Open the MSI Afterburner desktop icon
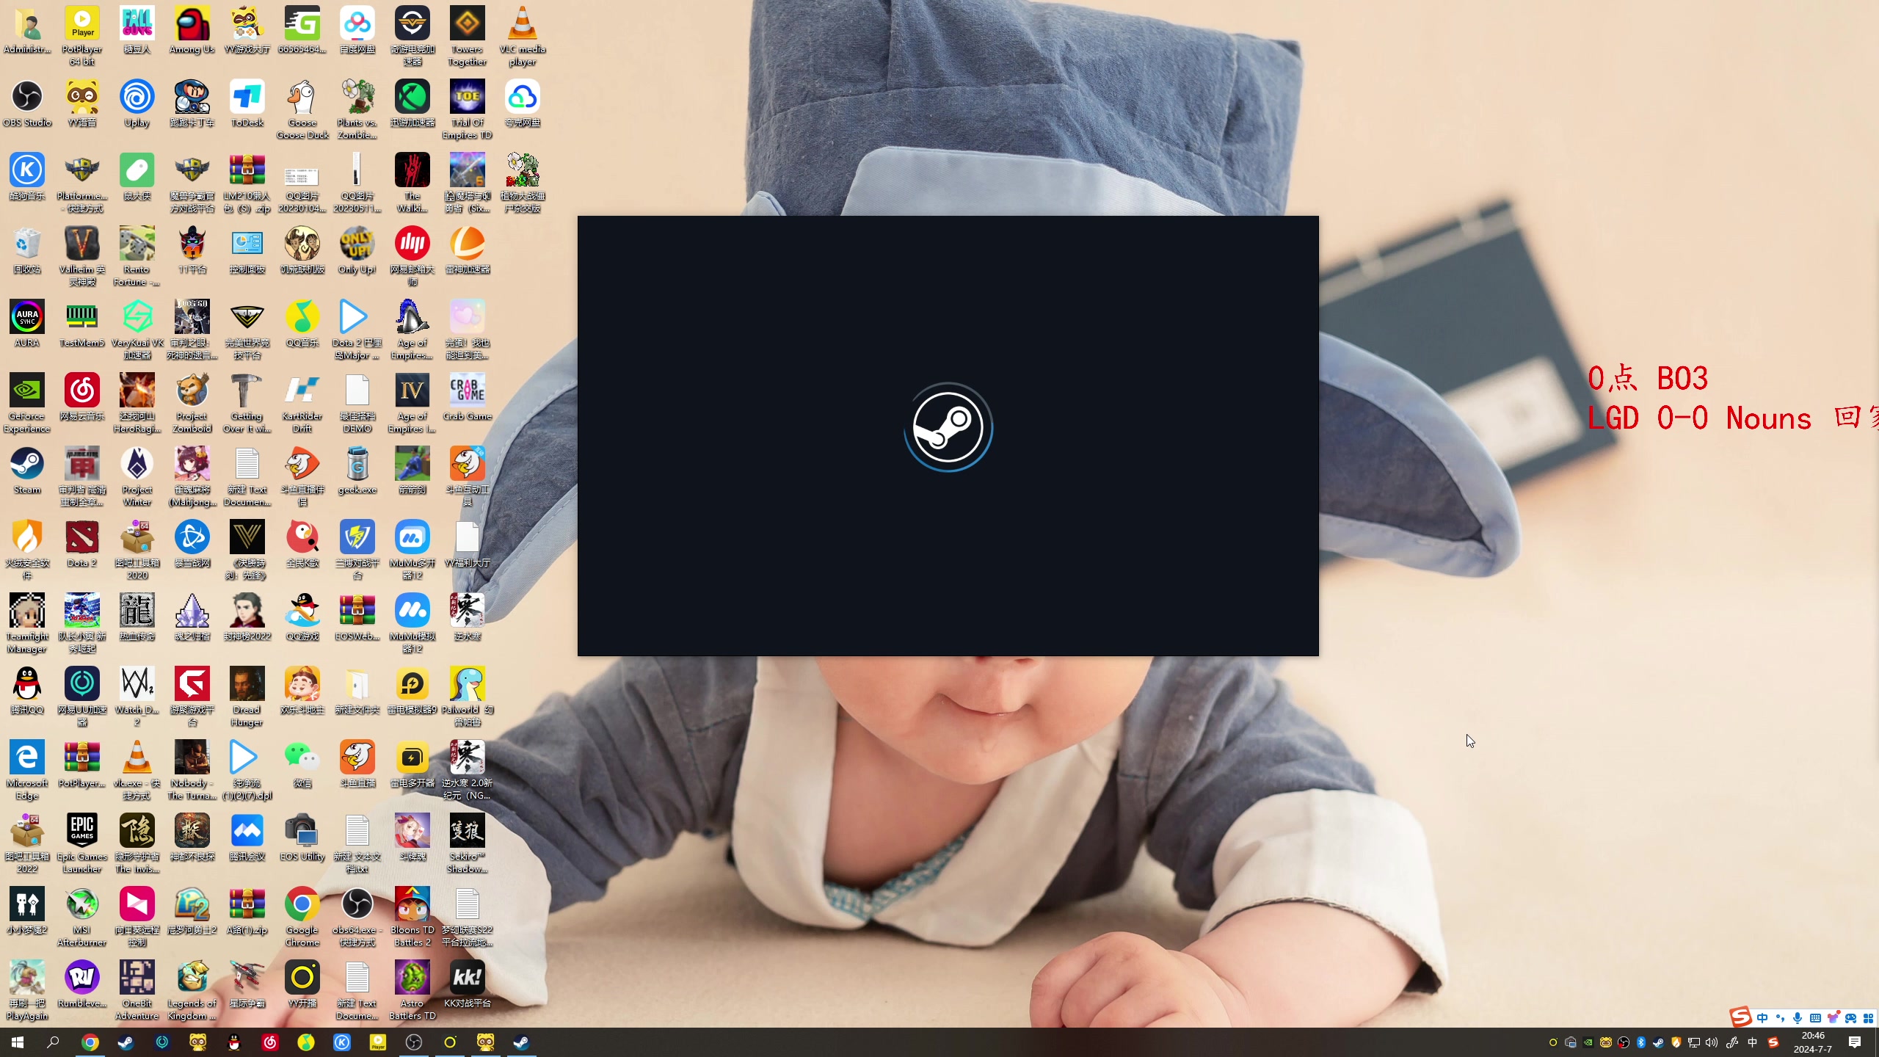This screenshot has height=1057, width=1879. pyautogui.click(x=82, y=905)
